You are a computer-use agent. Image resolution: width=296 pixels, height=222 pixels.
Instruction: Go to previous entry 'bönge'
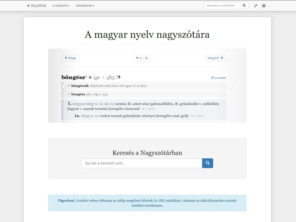point(70,58)
